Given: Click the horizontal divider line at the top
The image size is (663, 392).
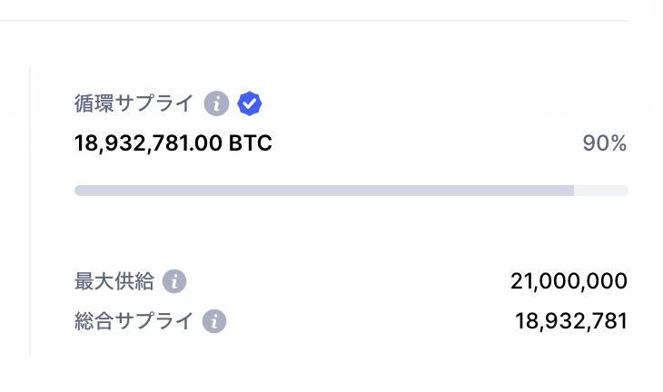Looking at the screenshot, I should (x=314, y=20).
